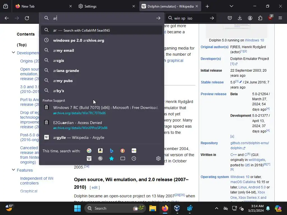Screen dimensions: 287x215
Task: Click the taskbar Search box
Action: 115,208
